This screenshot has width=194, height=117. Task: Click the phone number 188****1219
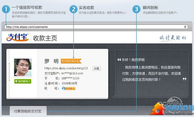pyautogui.click(x=70, y=78)
